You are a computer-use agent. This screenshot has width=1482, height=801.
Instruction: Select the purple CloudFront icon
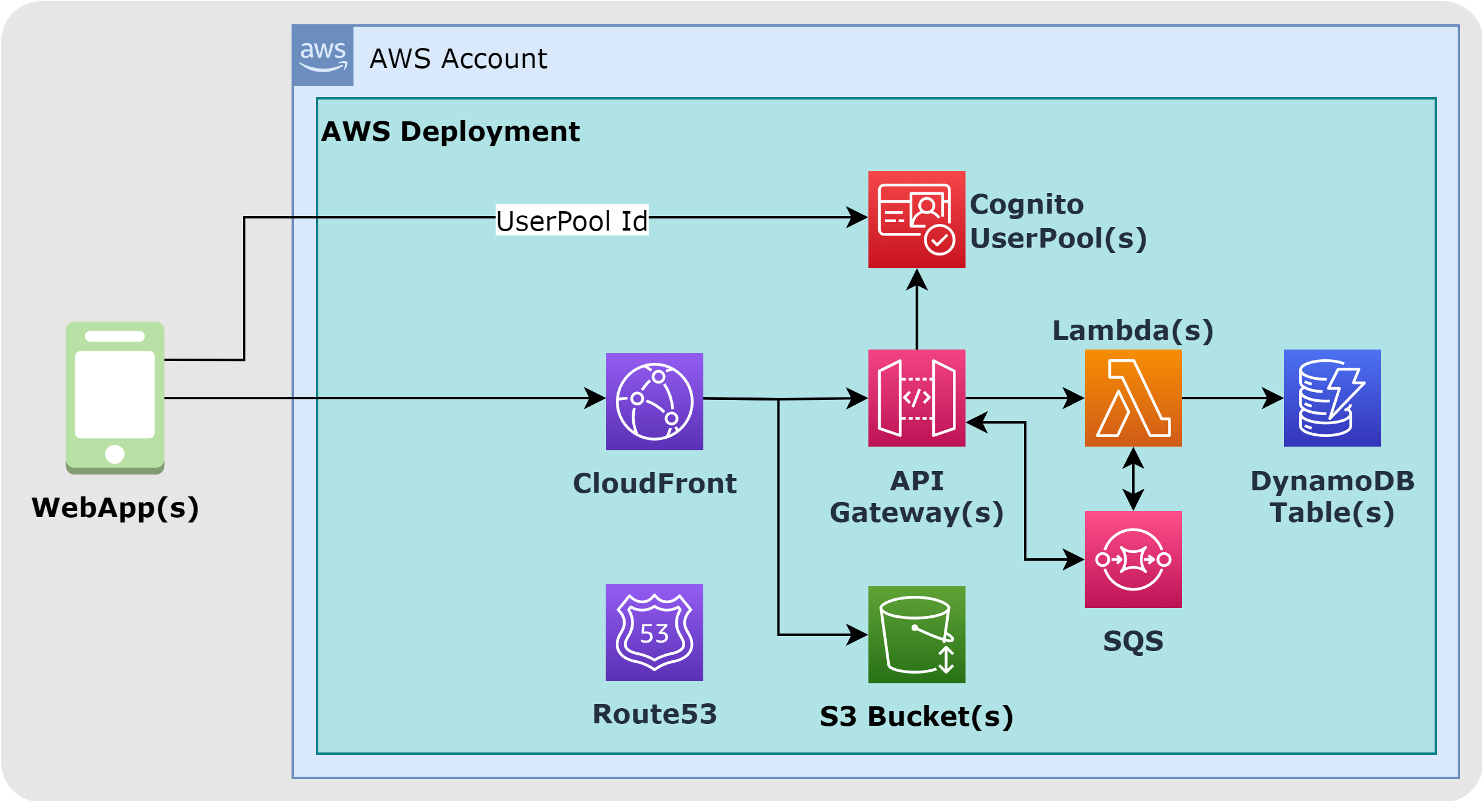point(655,402)
